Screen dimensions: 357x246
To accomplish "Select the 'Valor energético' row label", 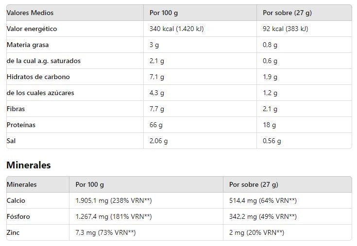I will [32, 29].
